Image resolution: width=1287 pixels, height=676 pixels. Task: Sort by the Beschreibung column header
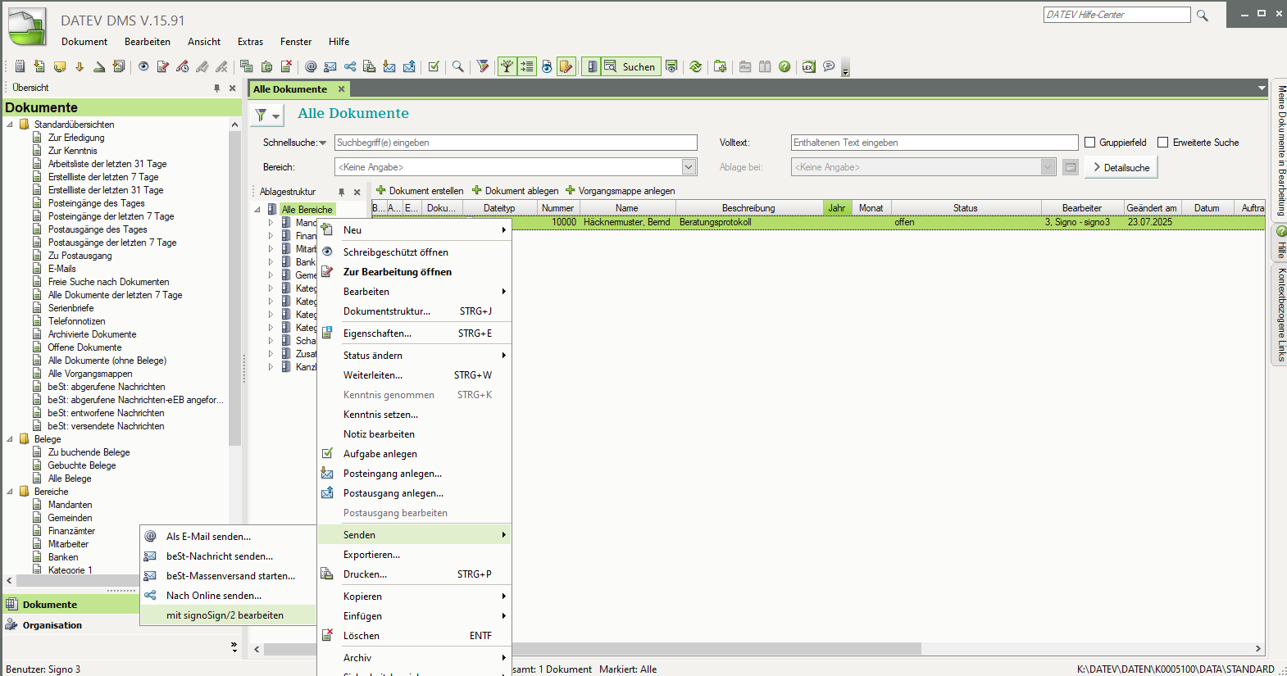(x=748, y=208)
